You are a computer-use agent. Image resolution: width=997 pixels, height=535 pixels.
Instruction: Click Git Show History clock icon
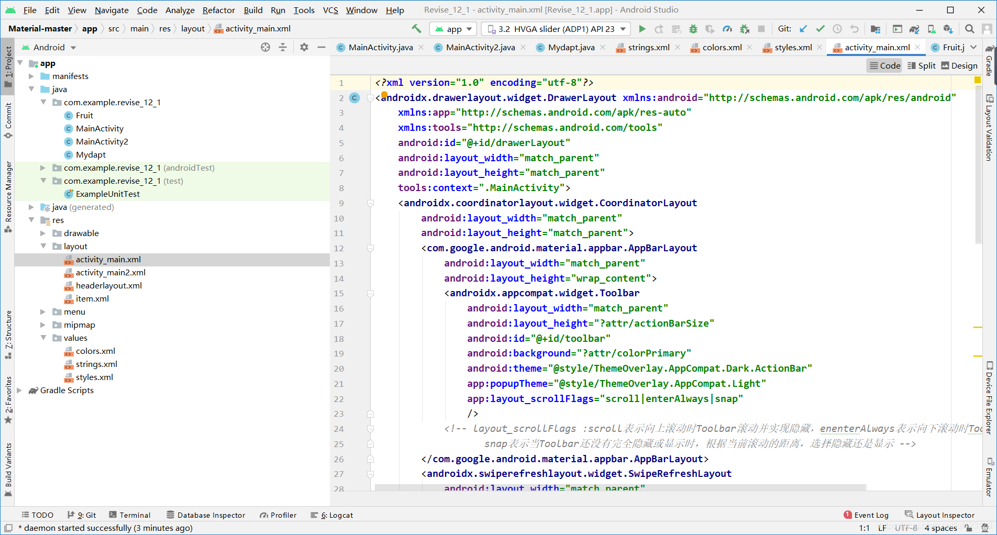(x=837, y=29)
